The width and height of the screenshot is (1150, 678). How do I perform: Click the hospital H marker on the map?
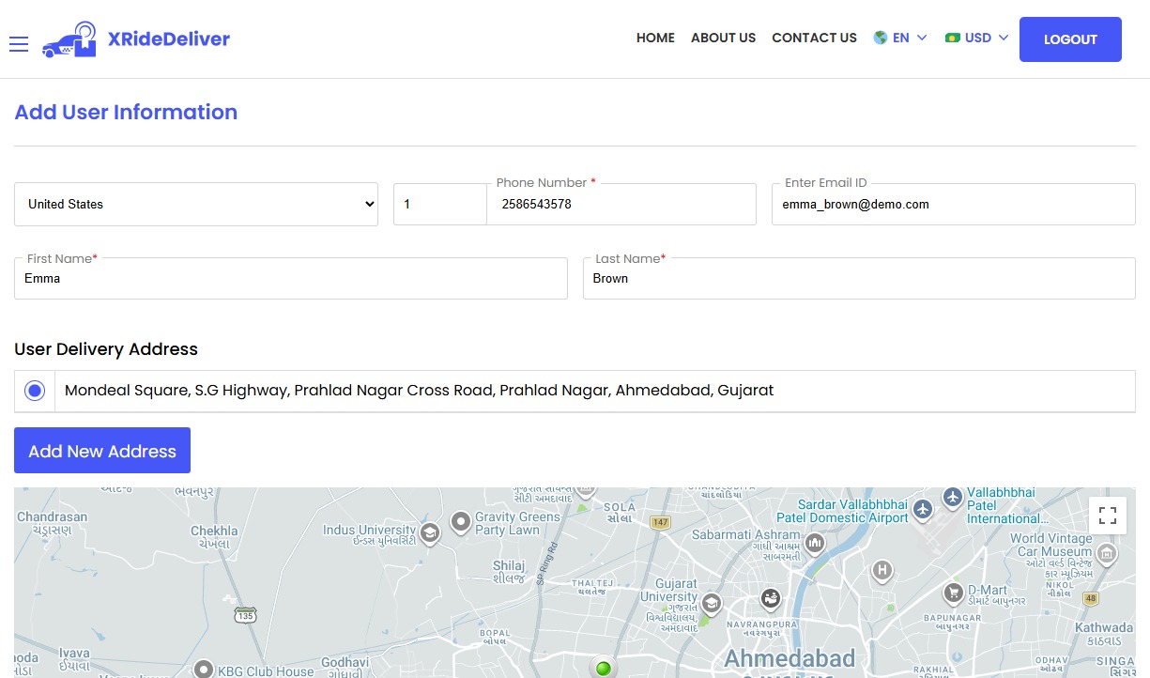[x=881, y=571]
